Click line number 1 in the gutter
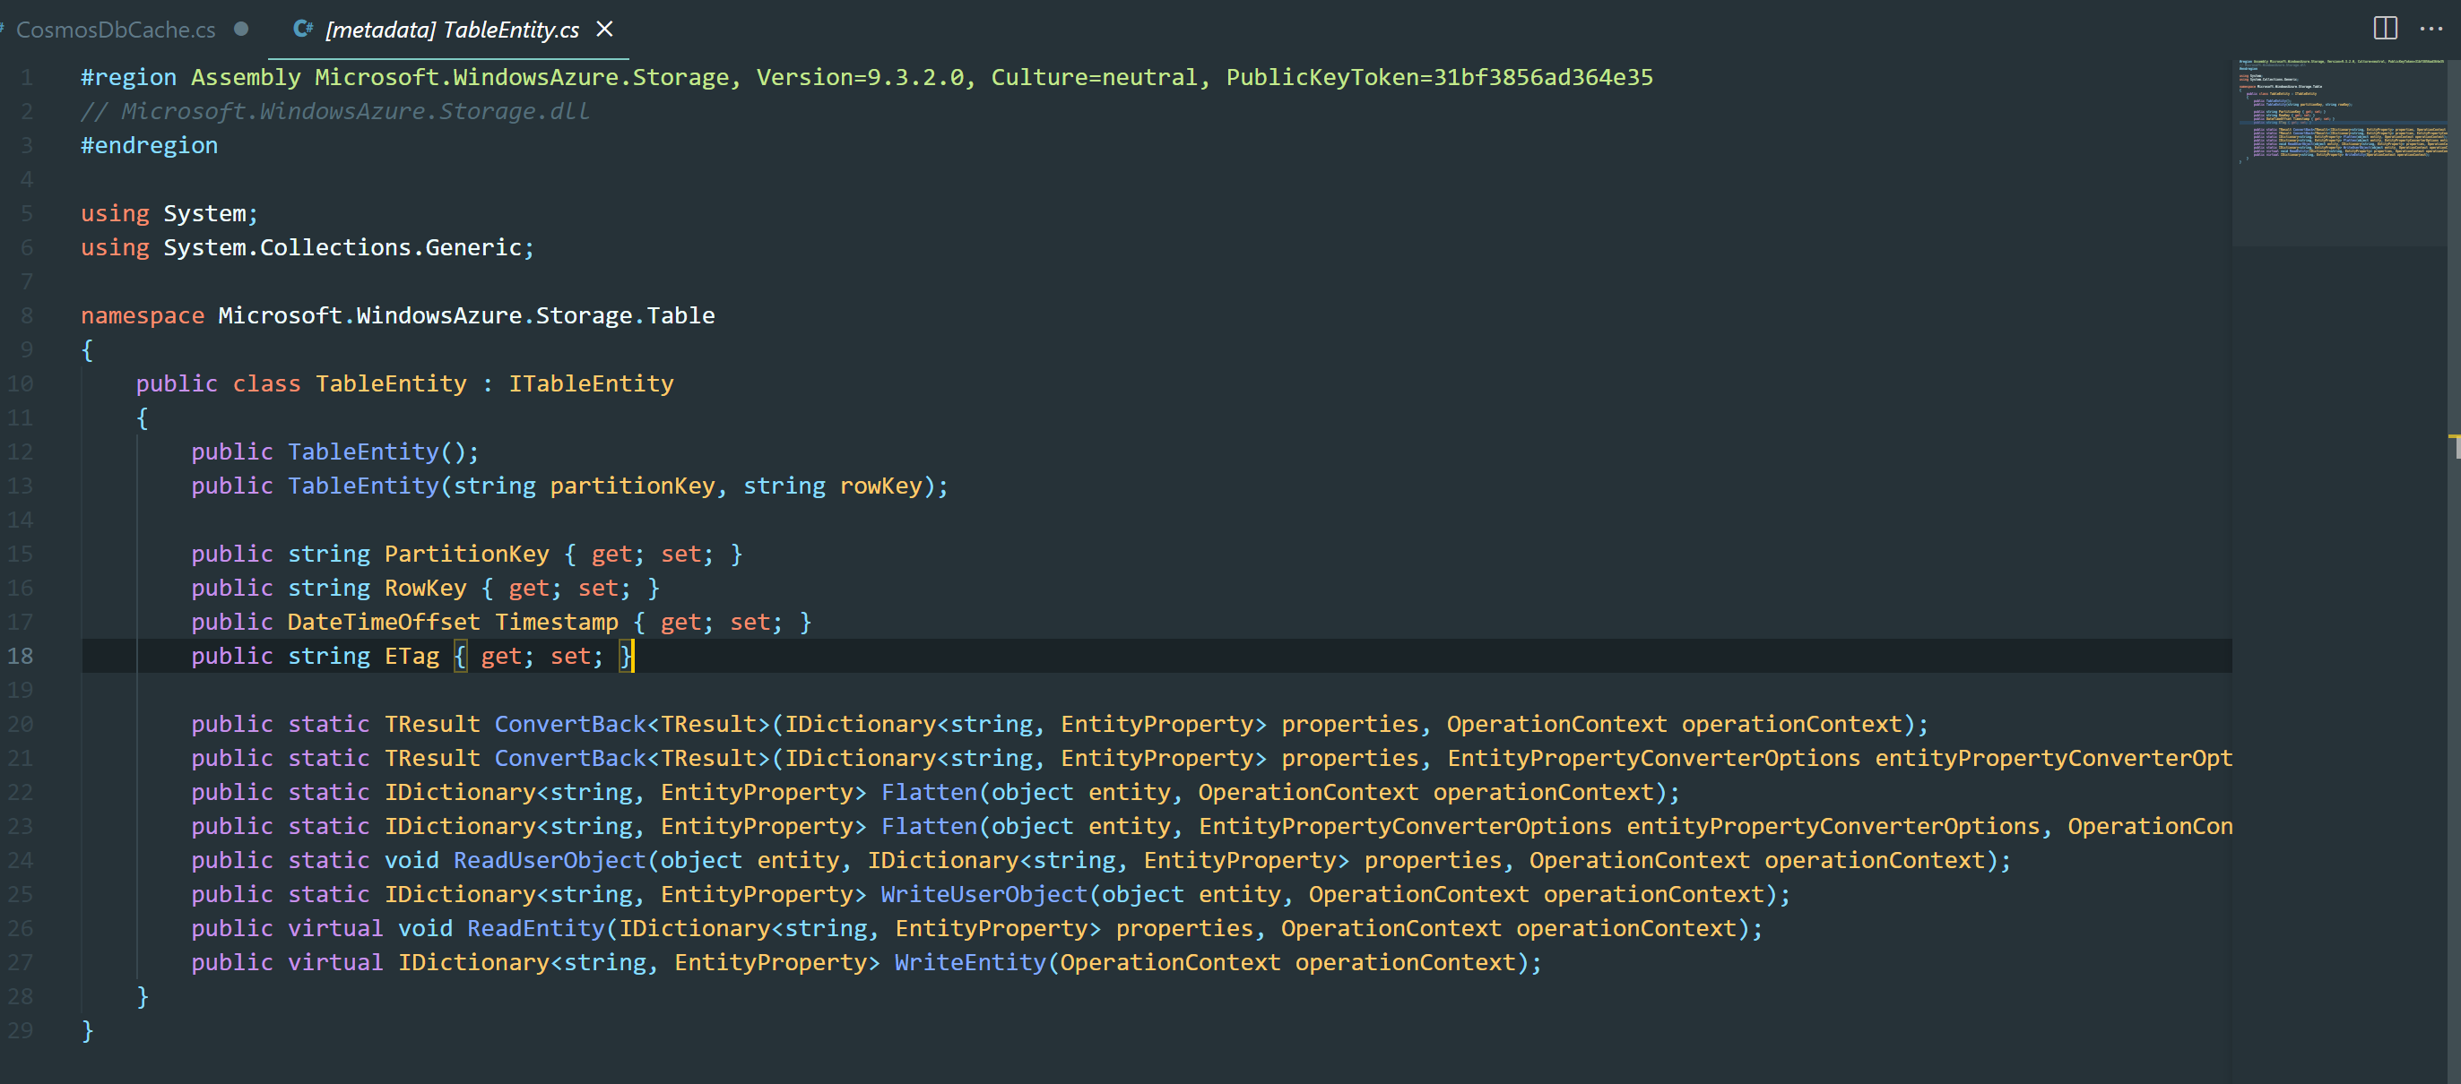This screenshot has height=1084, width=2461. (26, 77)
